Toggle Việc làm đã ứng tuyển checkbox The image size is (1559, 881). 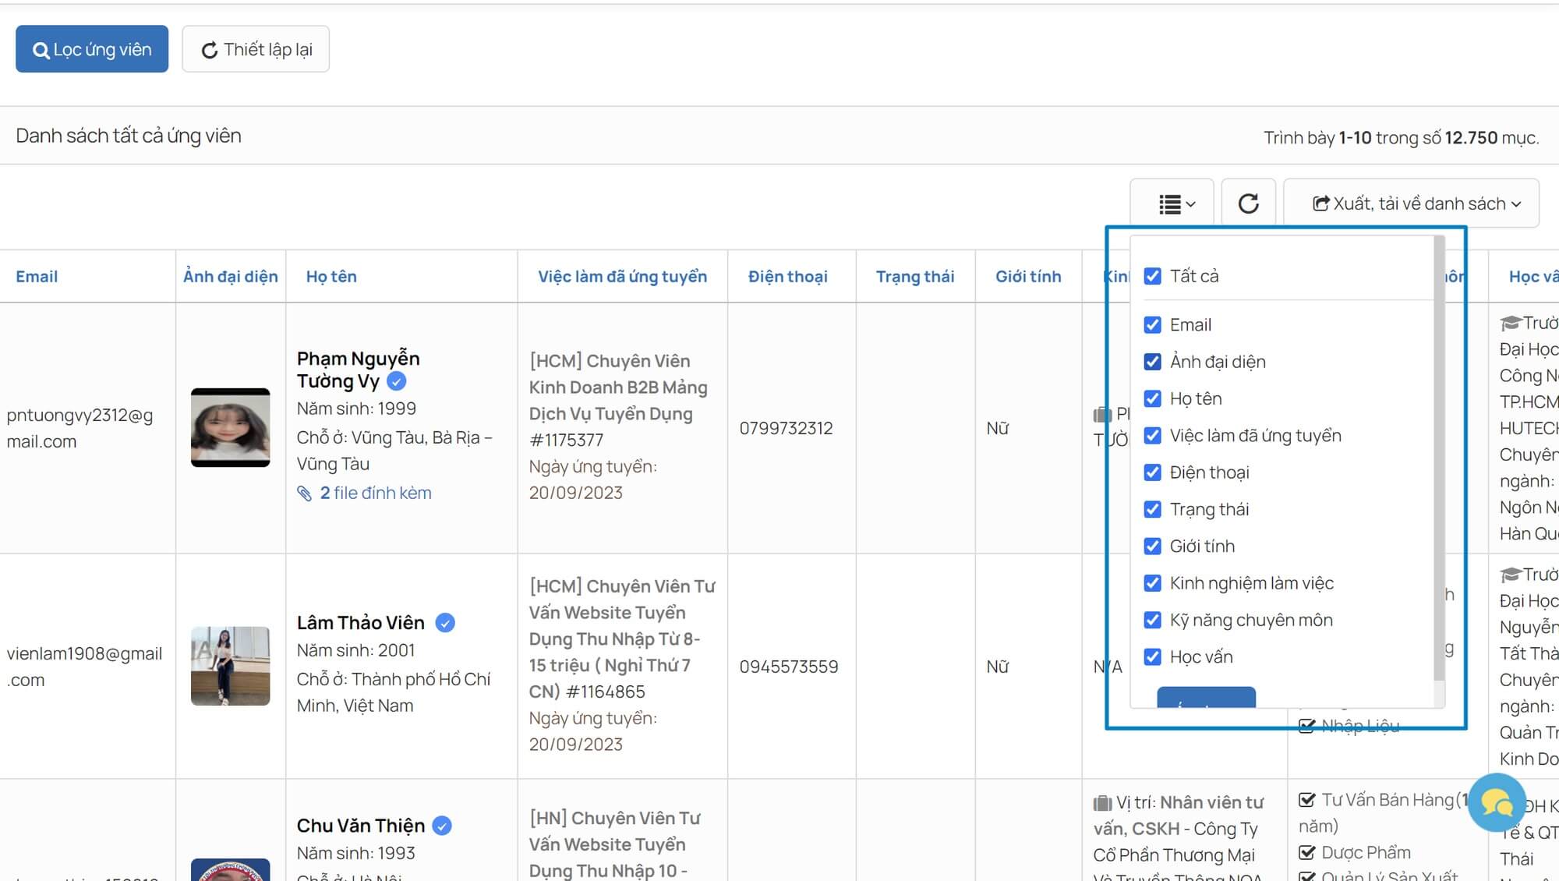tap(1152, 435)
